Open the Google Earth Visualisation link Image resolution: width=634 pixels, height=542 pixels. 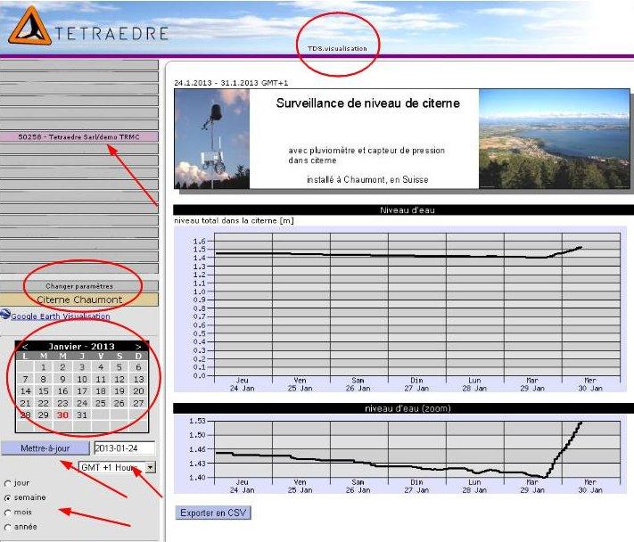61,316
